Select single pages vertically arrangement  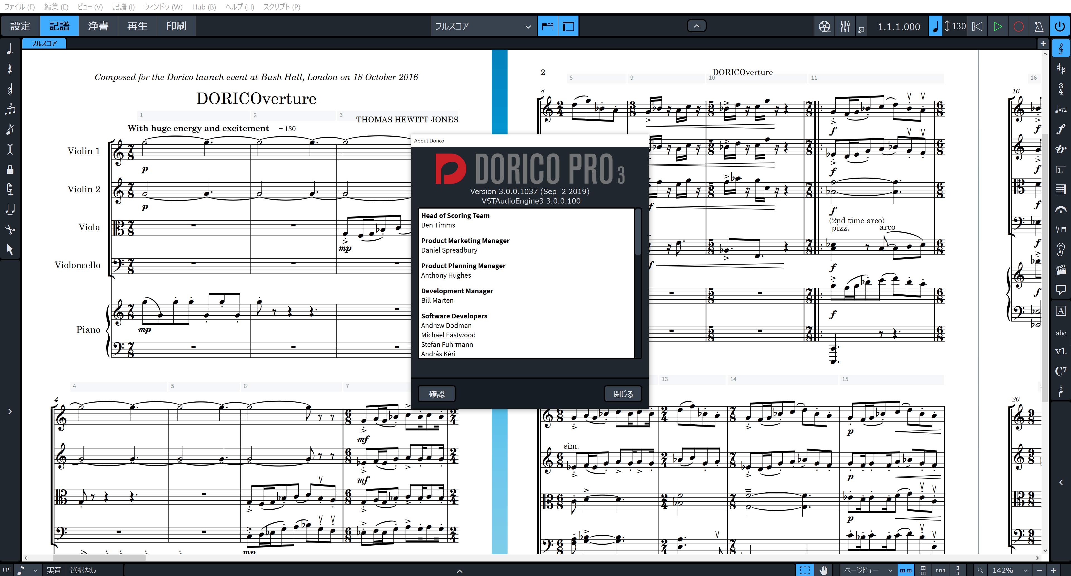(x=958, y=570)
